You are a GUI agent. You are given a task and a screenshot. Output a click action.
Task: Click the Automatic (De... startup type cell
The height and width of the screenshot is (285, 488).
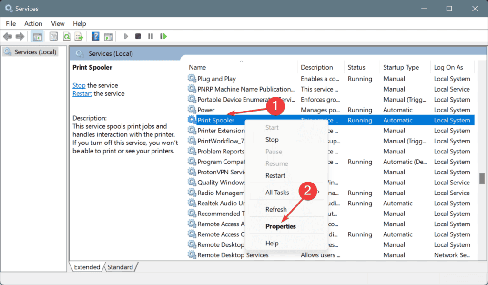pyautogui.click(x=405, y=162)
